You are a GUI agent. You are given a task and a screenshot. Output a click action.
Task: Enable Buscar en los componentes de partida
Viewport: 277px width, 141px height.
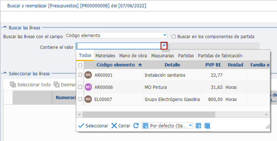(x=174, y=36)
